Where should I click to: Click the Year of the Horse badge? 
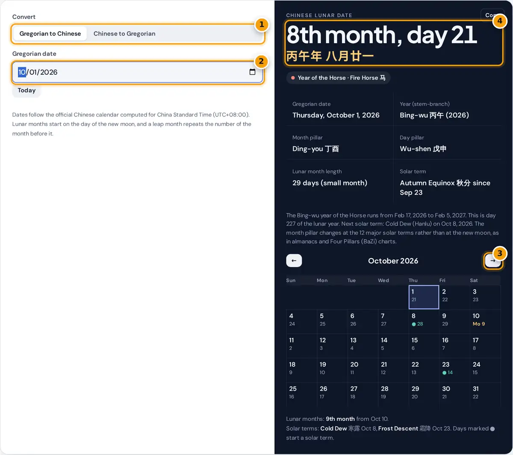(x=338, y=78)
